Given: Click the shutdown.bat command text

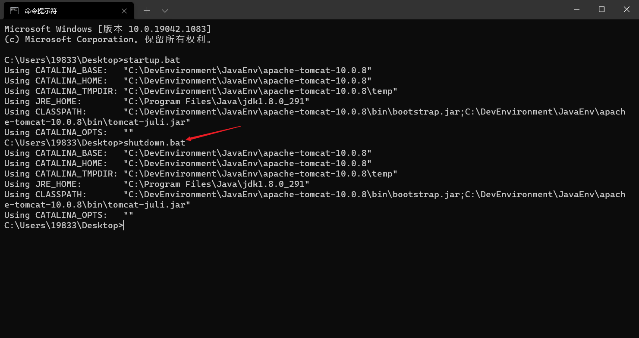Looking at the screenshot, I should 154,143.
